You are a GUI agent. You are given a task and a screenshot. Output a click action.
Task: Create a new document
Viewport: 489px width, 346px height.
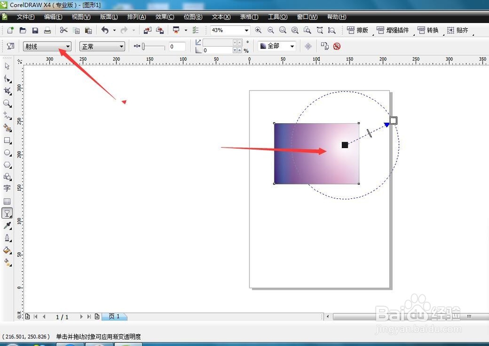coord(10,30)
